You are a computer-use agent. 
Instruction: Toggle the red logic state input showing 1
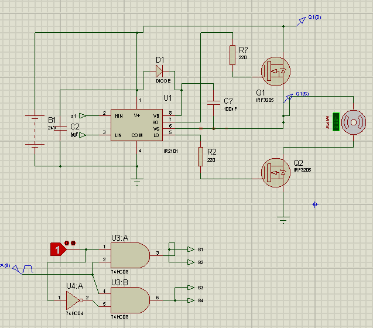click(59, 250)
